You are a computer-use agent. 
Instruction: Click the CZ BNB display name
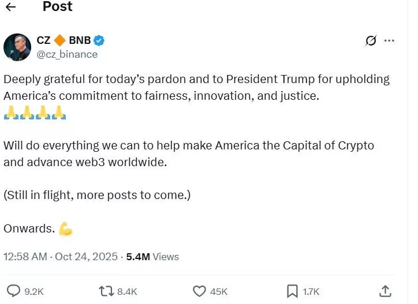coord(63,40)
